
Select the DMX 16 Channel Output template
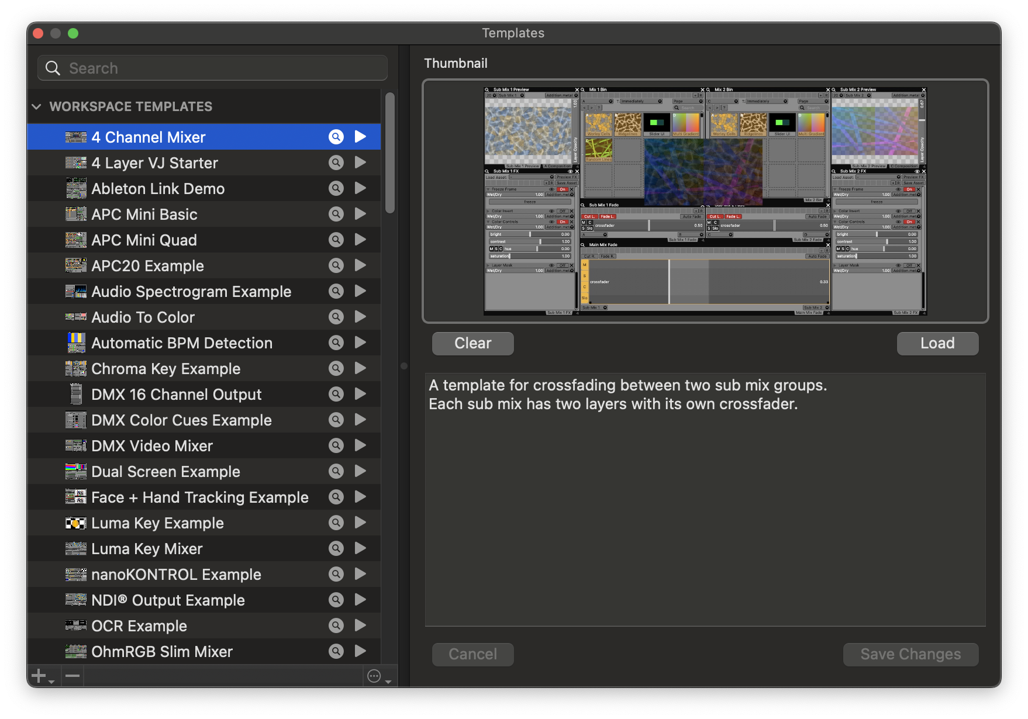tap(203, 394)
